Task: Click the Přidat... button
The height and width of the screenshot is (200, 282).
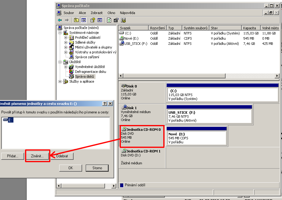Action: [13, 156]
